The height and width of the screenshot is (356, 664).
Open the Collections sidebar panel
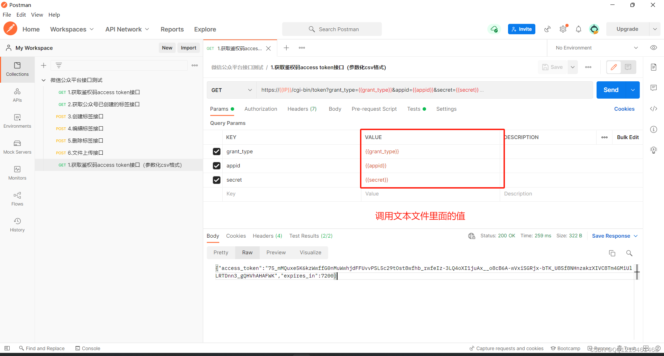[17, 69]
